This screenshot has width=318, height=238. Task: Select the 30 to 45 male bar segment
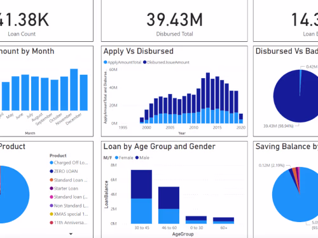[x=141, y=184]
